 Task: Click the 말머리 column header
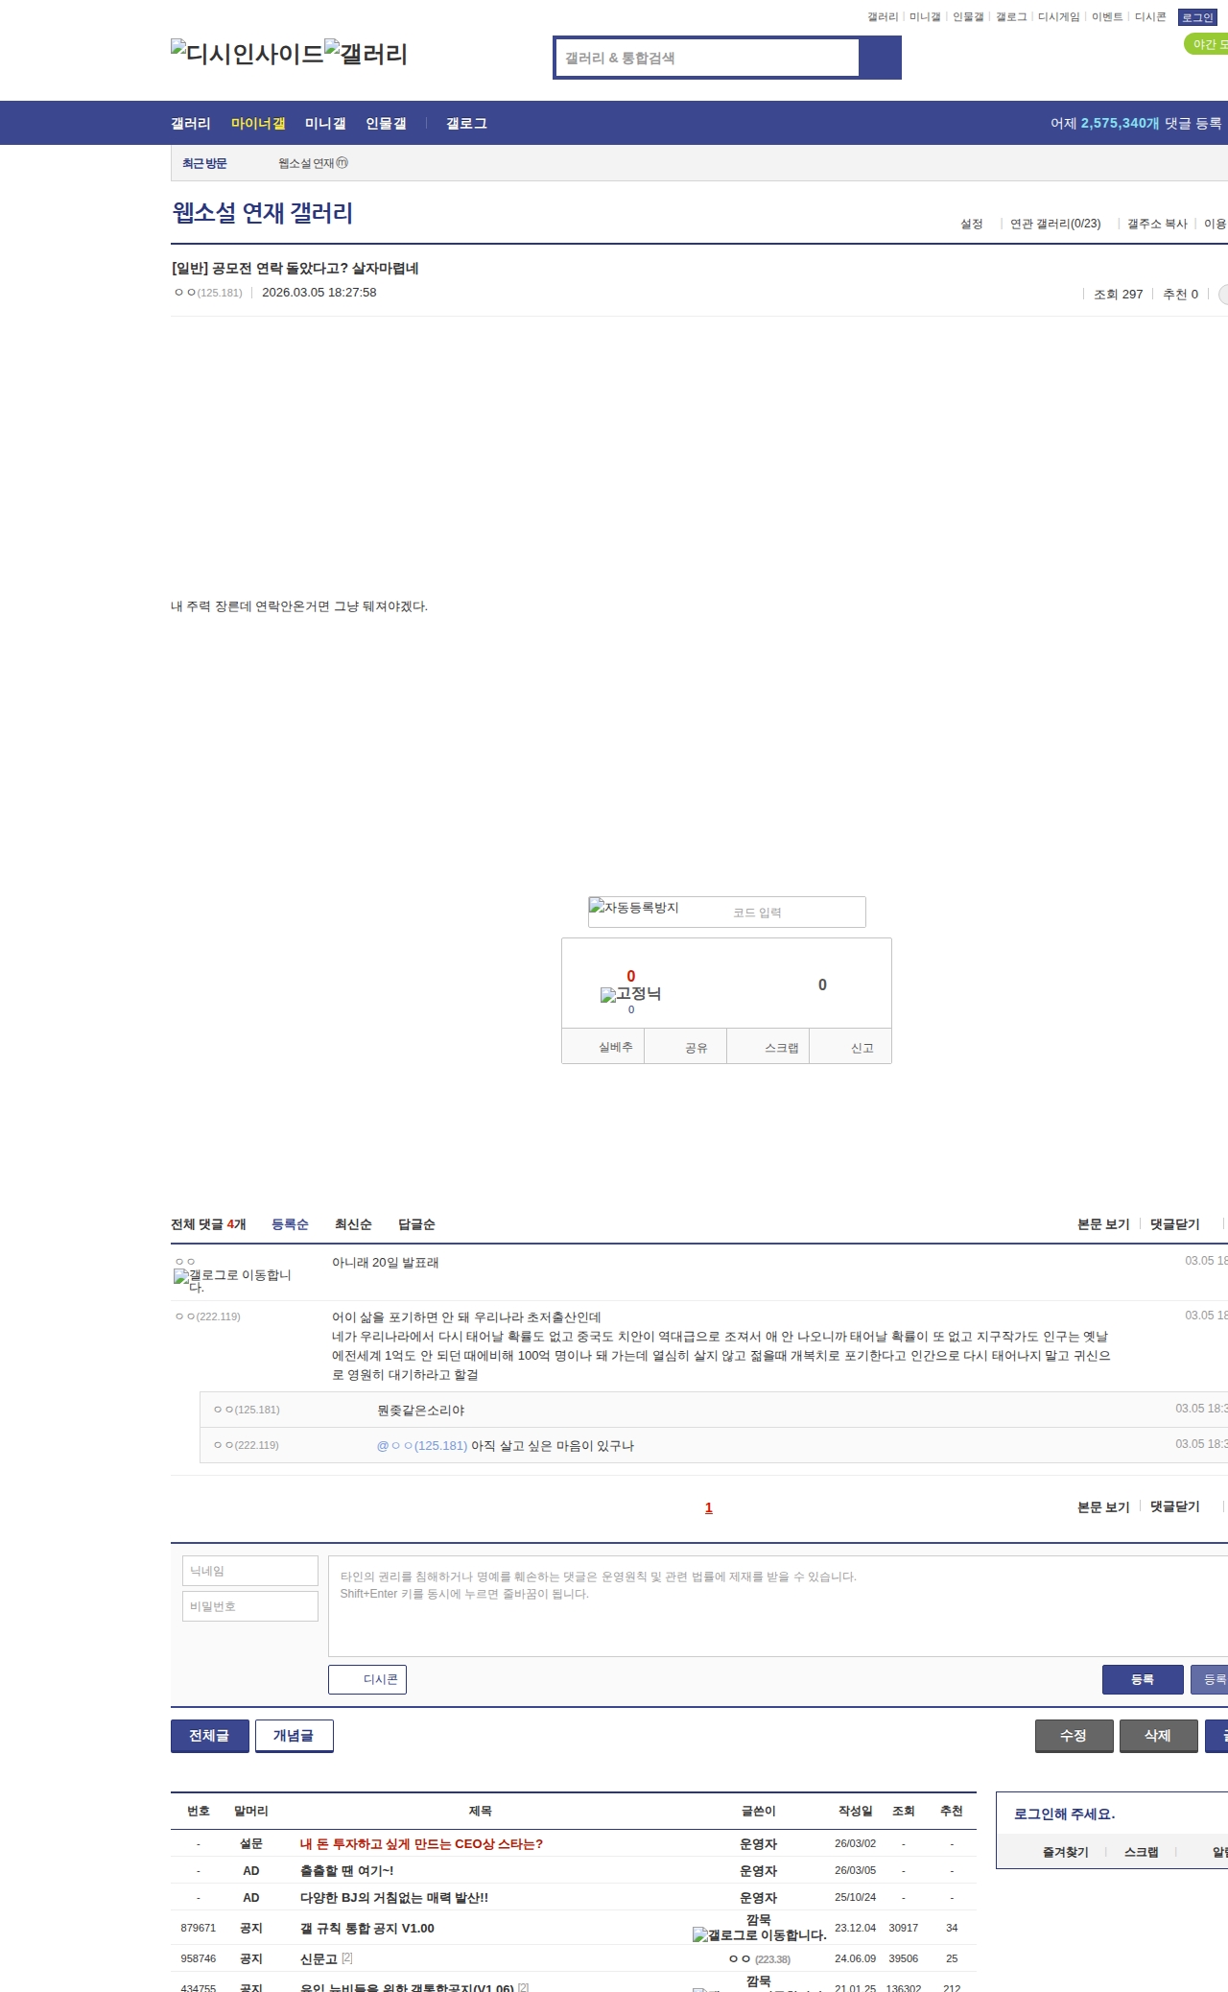click(251, 1811)
